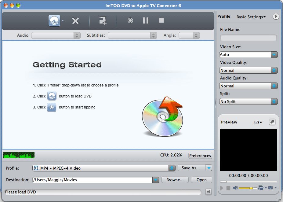This screenshot has width=283, height=202.
Task: Open fullscreen preview via the arrow icon
Action: tap(272, 122)
